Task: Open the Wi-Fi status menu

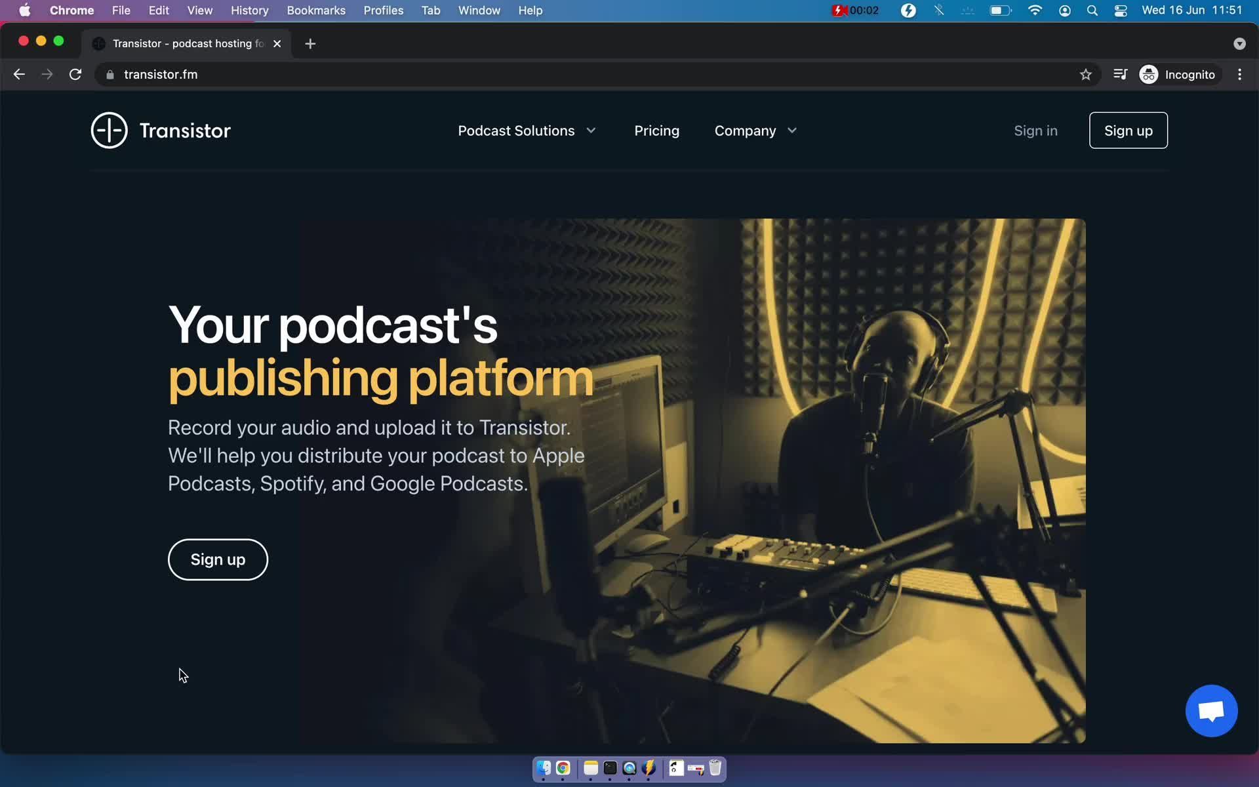Action: [1035, 10]
